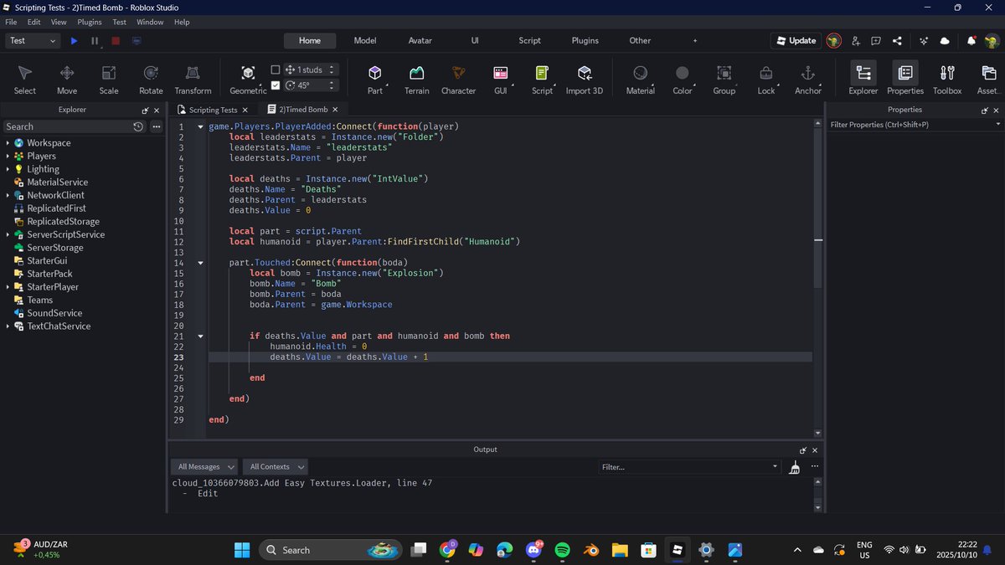Click the Lock tool
Viewport: 1005px width, 565px height.
coord(766,80)
